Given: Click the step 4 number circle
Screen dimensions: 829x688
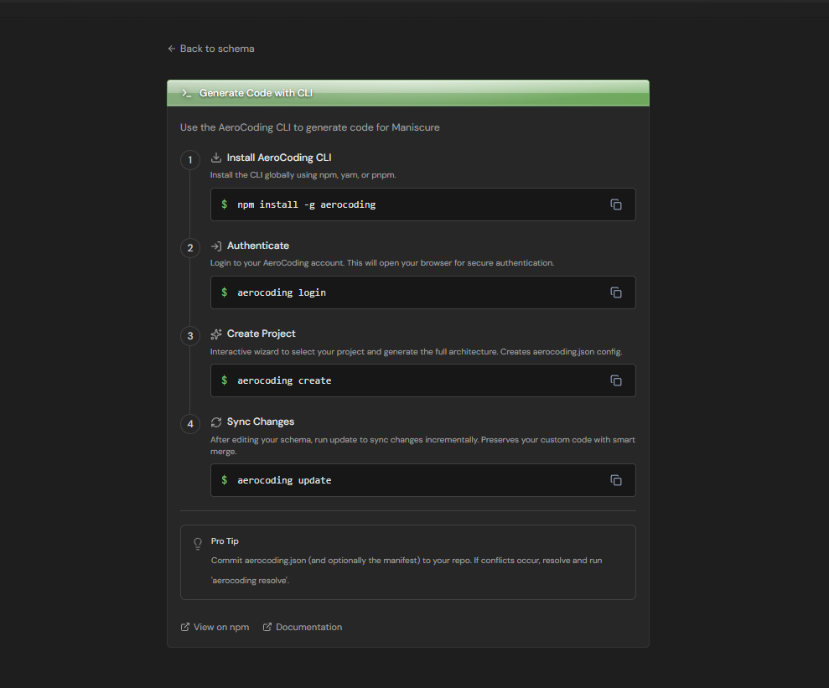Looking at the screenshot, I should point(189,423).
